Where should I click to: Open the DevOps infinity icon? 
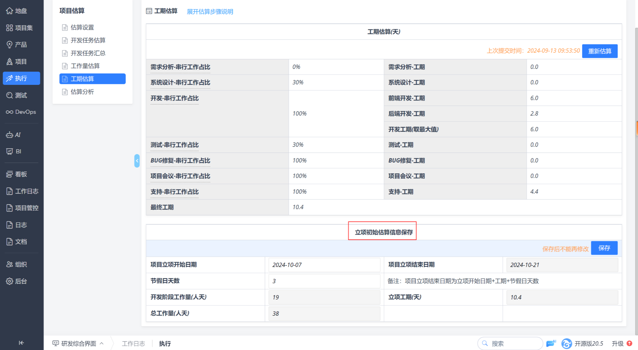click(9, 112)
